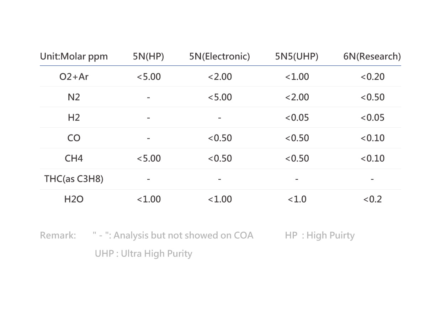Click the 5N(Electronic) column header
This screenshot has width=441, height=311.
click(x=220, y=56)
